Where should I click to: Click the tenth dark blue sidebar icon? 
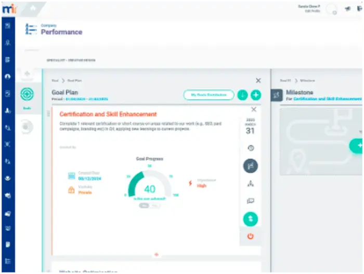click(x=8, y=178)
